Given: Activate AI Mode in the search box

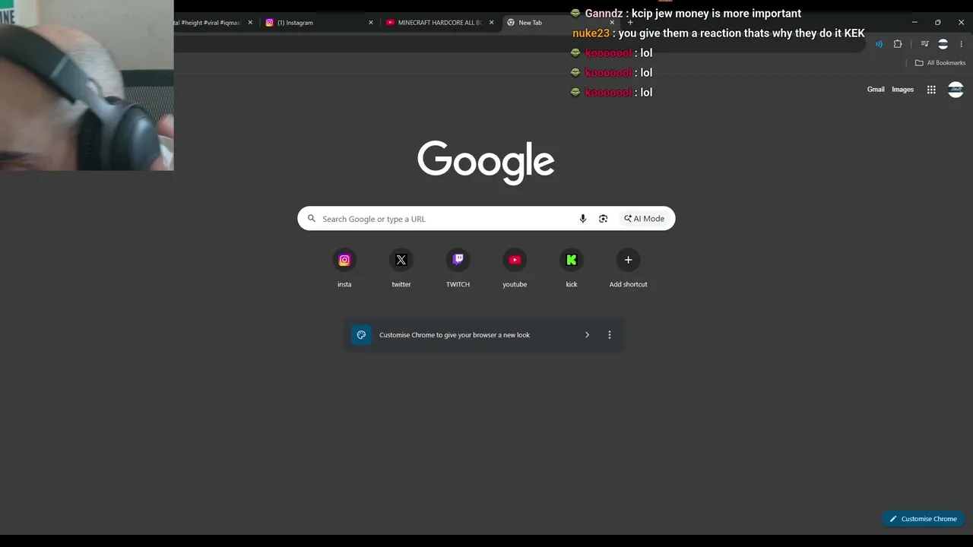Looking at the screenshot, I should click(x=645, y=219).
